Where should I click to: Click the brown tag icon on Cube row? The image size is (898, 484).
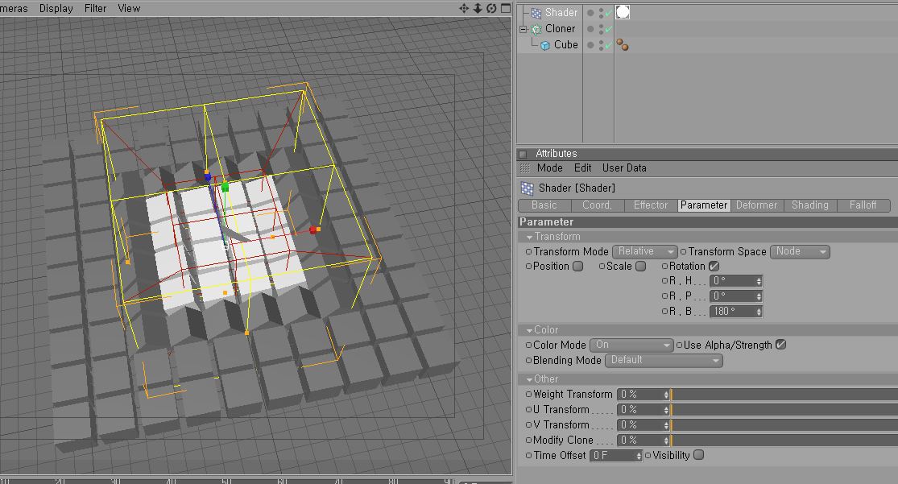coord(623,44)
